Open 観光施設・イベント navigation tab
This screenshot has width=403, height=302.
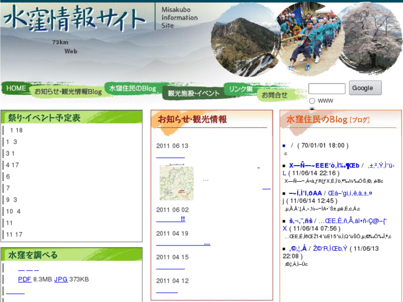pyautogui.click(x=193, y=93)
